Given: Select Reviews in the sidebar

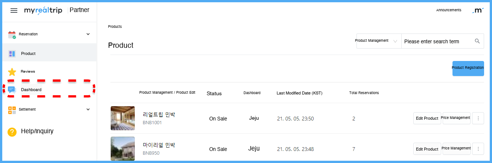Looking at the screenshot, I should point(28,72).
